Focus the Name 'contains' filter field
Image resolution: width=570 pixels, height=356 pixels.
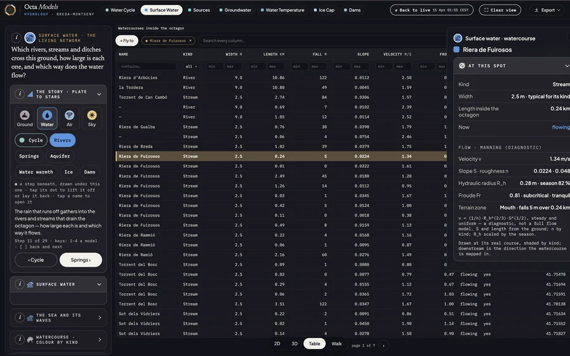148,66
